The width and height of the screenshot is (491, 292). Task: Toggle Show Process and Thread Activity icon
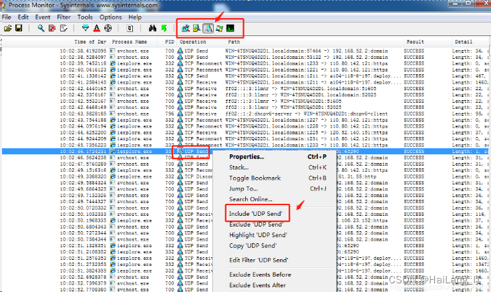click(219, 29)
